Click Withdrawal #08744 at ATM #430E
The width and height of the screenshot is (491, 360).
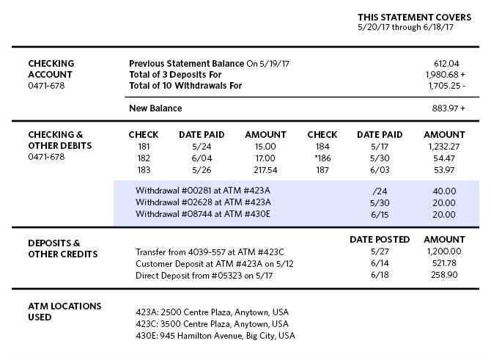pos(203,214)
